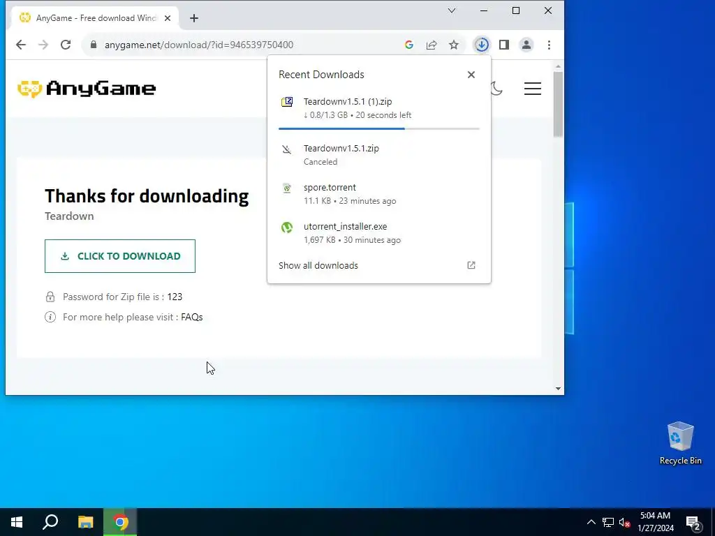Viewport: 715px width, 536px height.
Task: Maximize the Chrome window
Action: click(516, 10)
